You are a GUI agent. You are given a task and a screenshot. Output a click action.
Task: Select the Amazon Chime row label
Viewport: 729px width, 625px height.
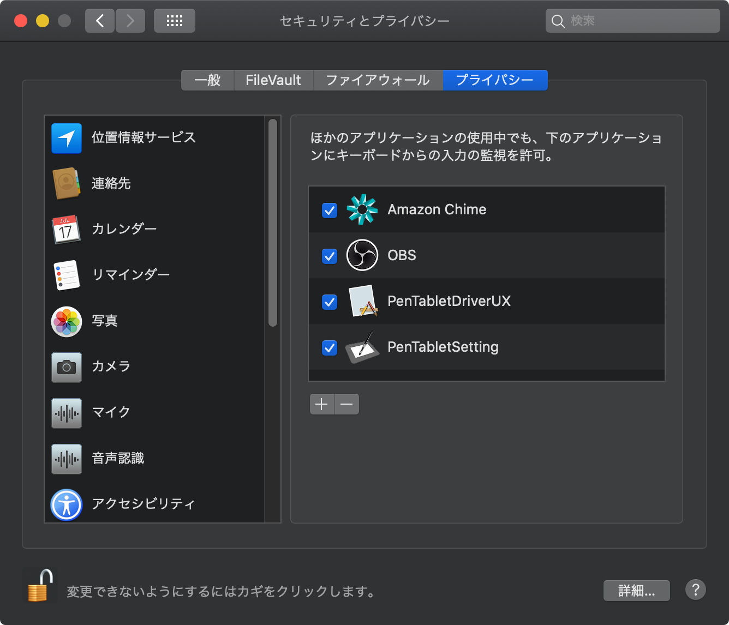437,209
